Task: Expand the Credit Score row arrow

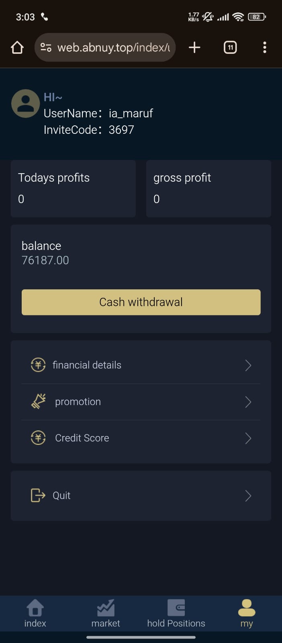Action: (248, 438)
